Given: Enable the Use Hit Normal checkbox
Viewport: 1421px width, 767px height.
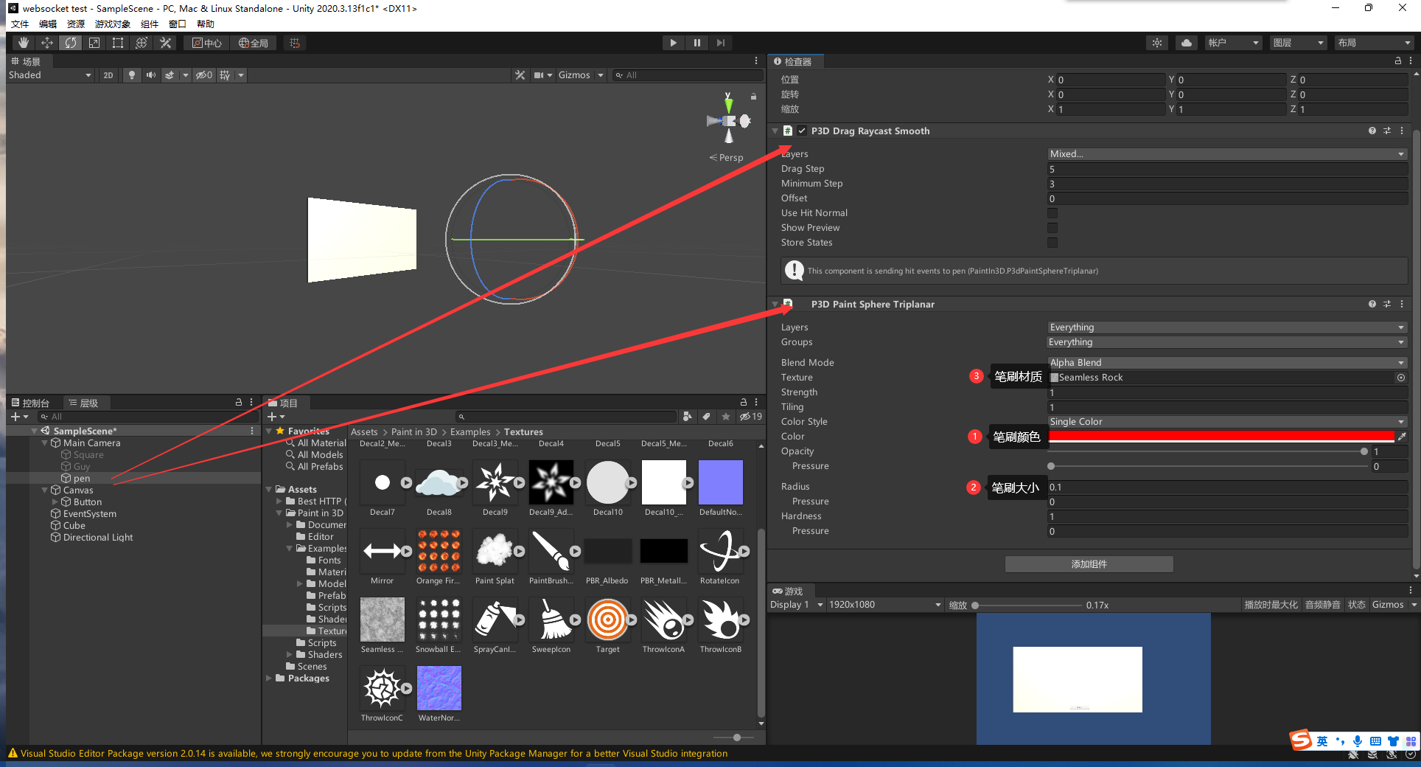Looking at the screenshot, I should click(x=1052, y=213).
